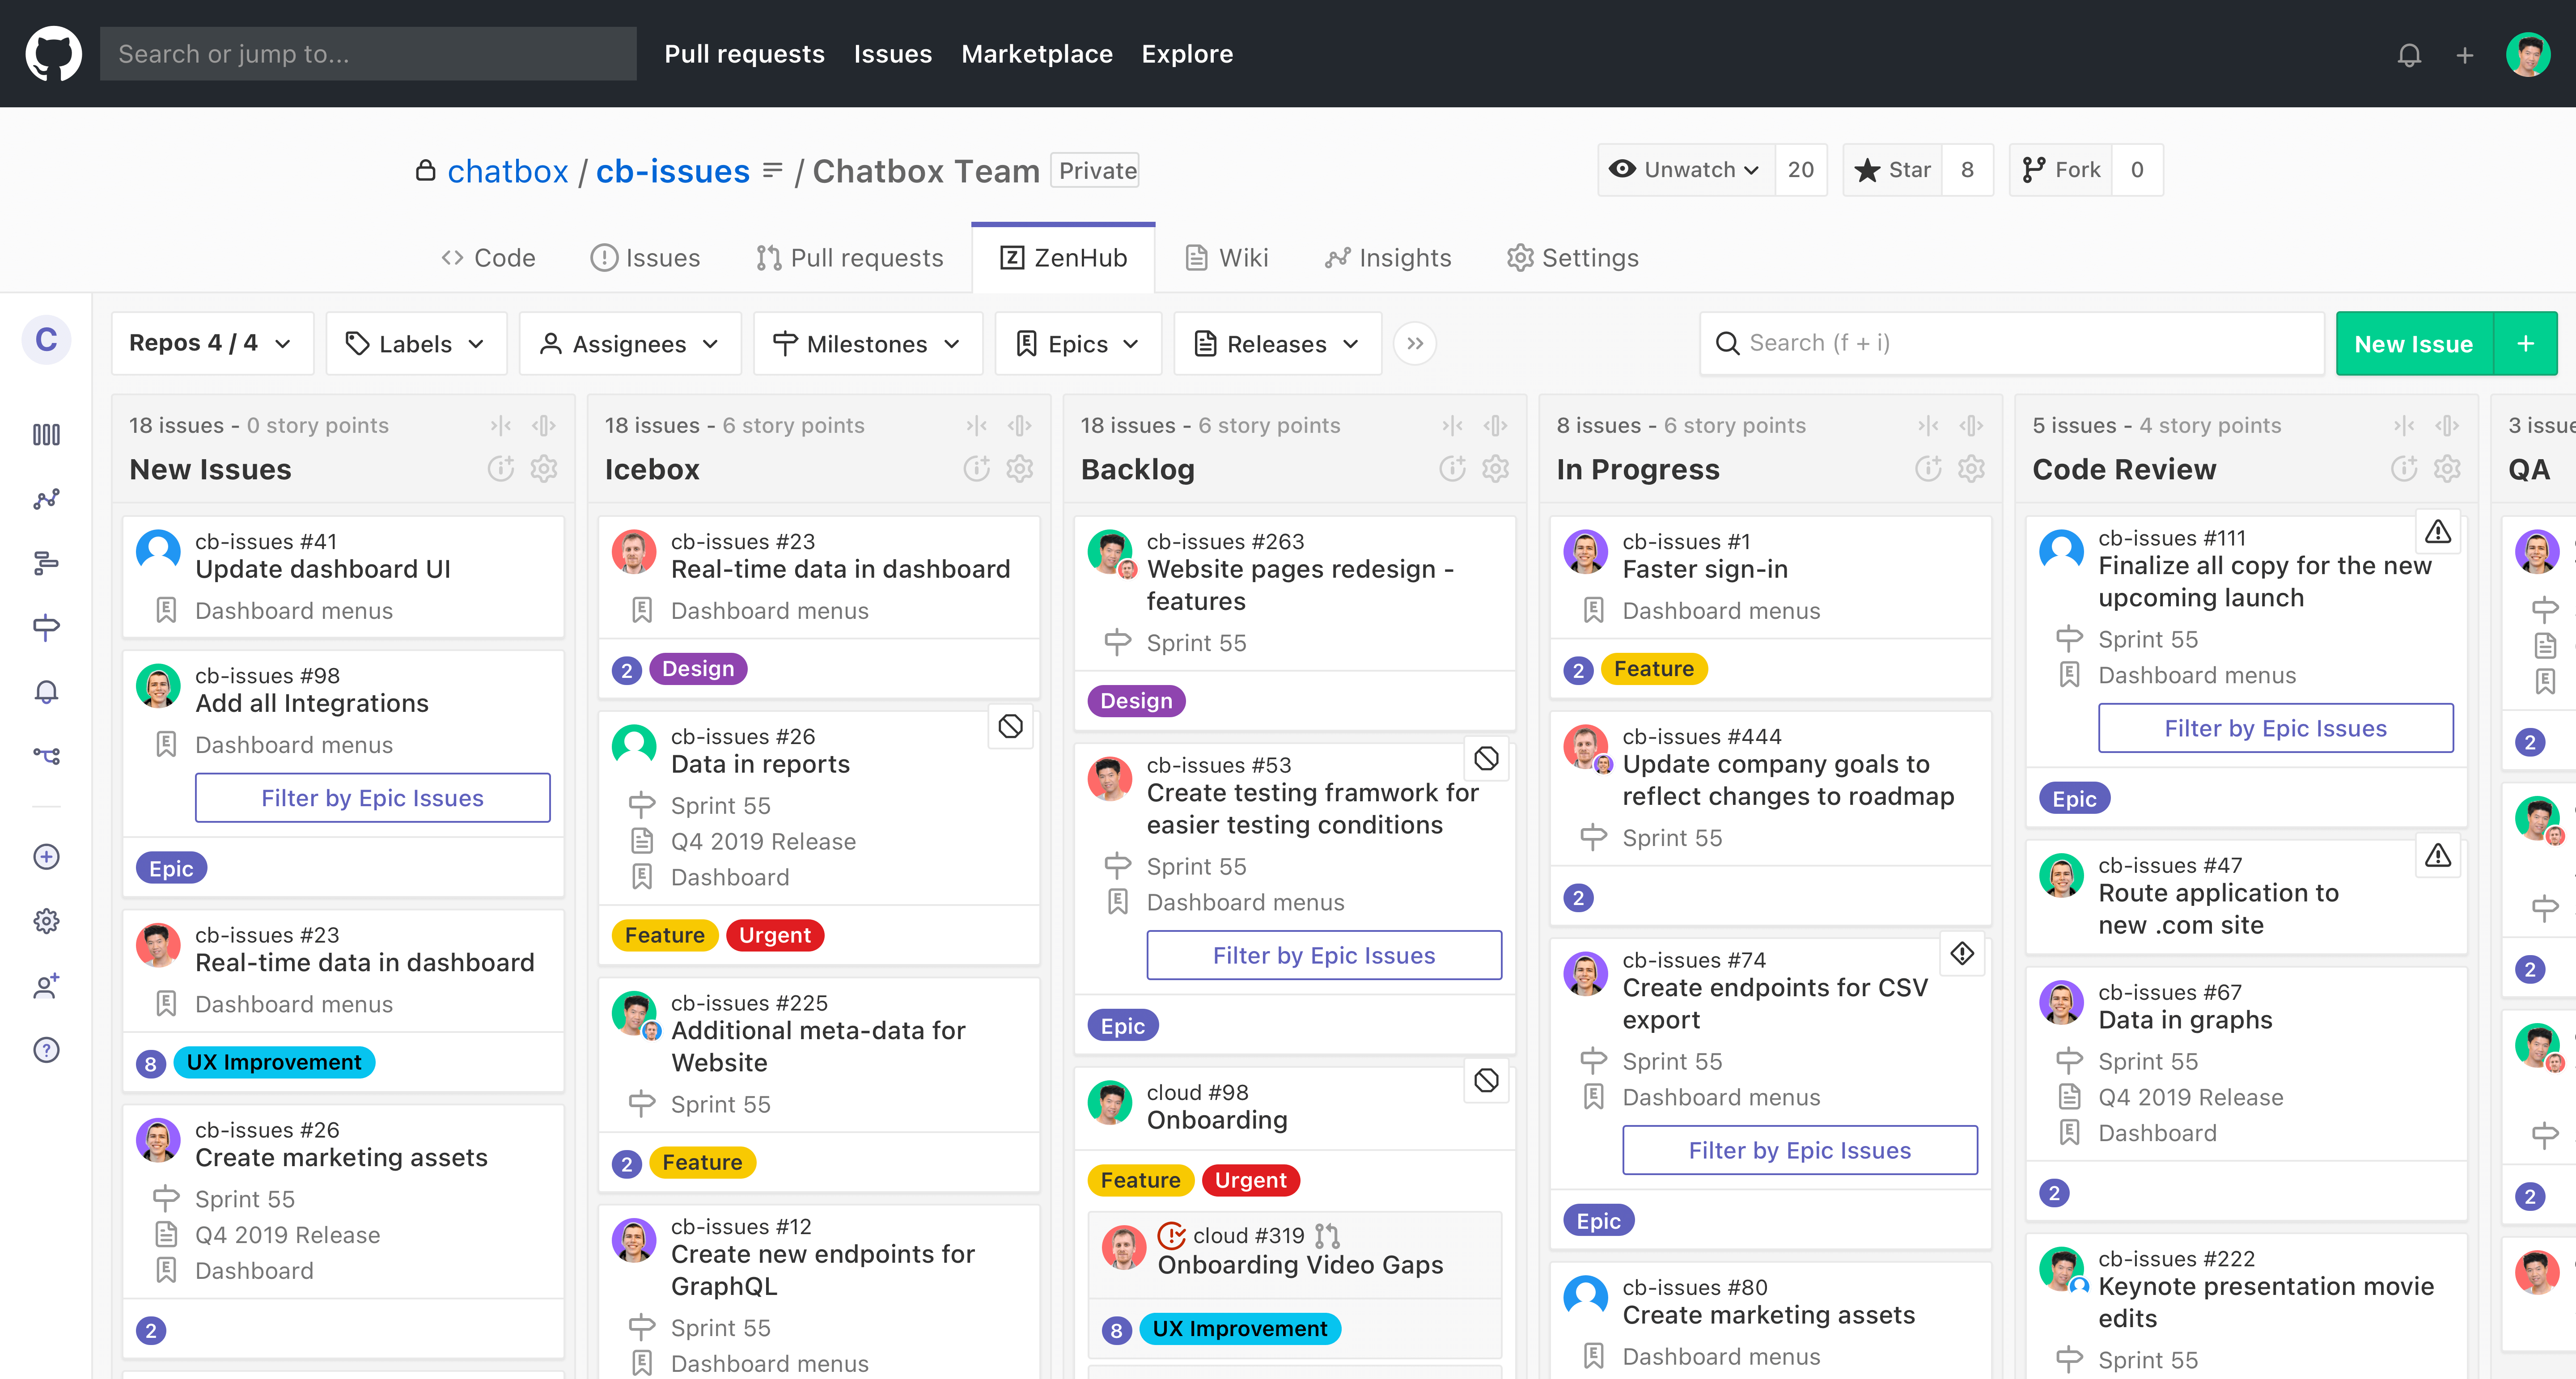Click expand width icon on Code Review column

pos(2447,426)
